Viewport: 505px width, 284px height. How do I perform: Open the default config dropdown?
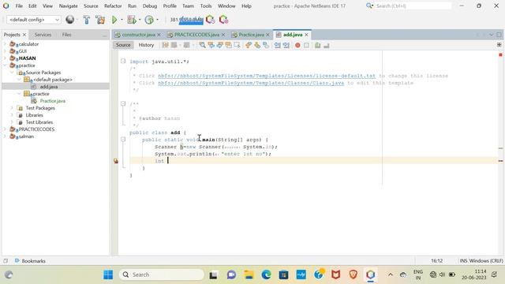(x=33, y=20)
